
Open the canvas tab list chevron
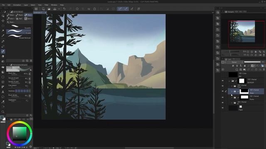click(213, 12)
